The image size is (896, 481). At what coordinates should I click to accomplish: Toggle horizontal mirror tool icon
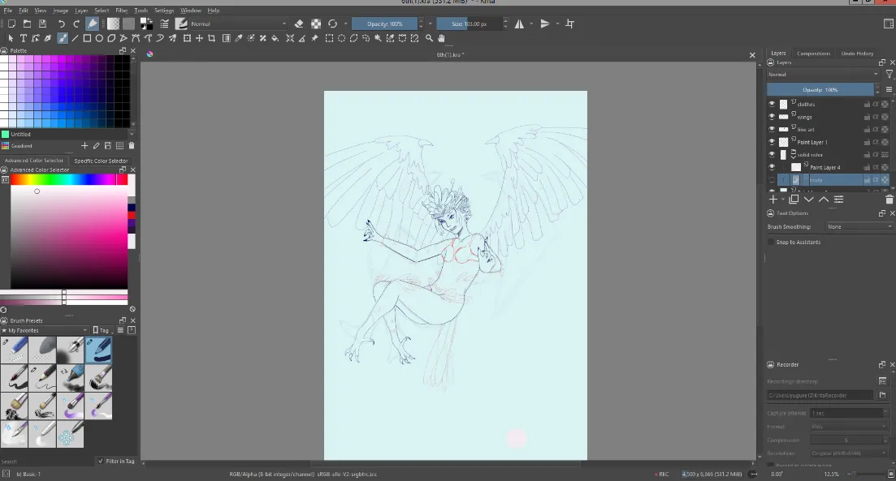click(519, 24)
